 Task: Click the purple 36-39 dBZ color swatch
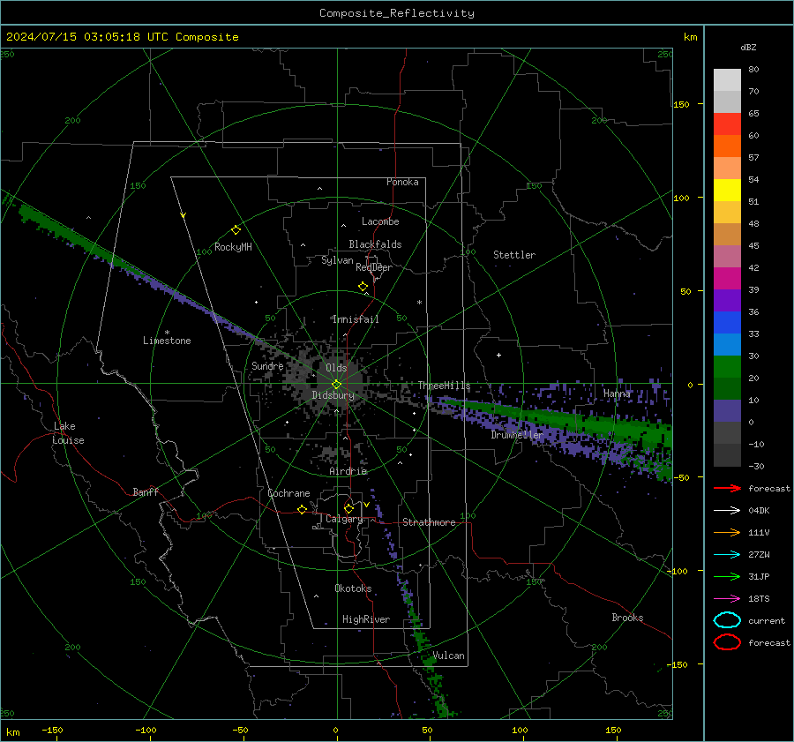tap(727, 300)
